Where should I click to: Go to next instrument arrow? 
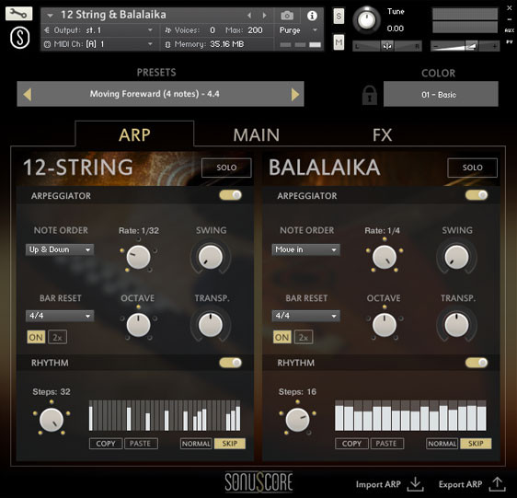264,15
